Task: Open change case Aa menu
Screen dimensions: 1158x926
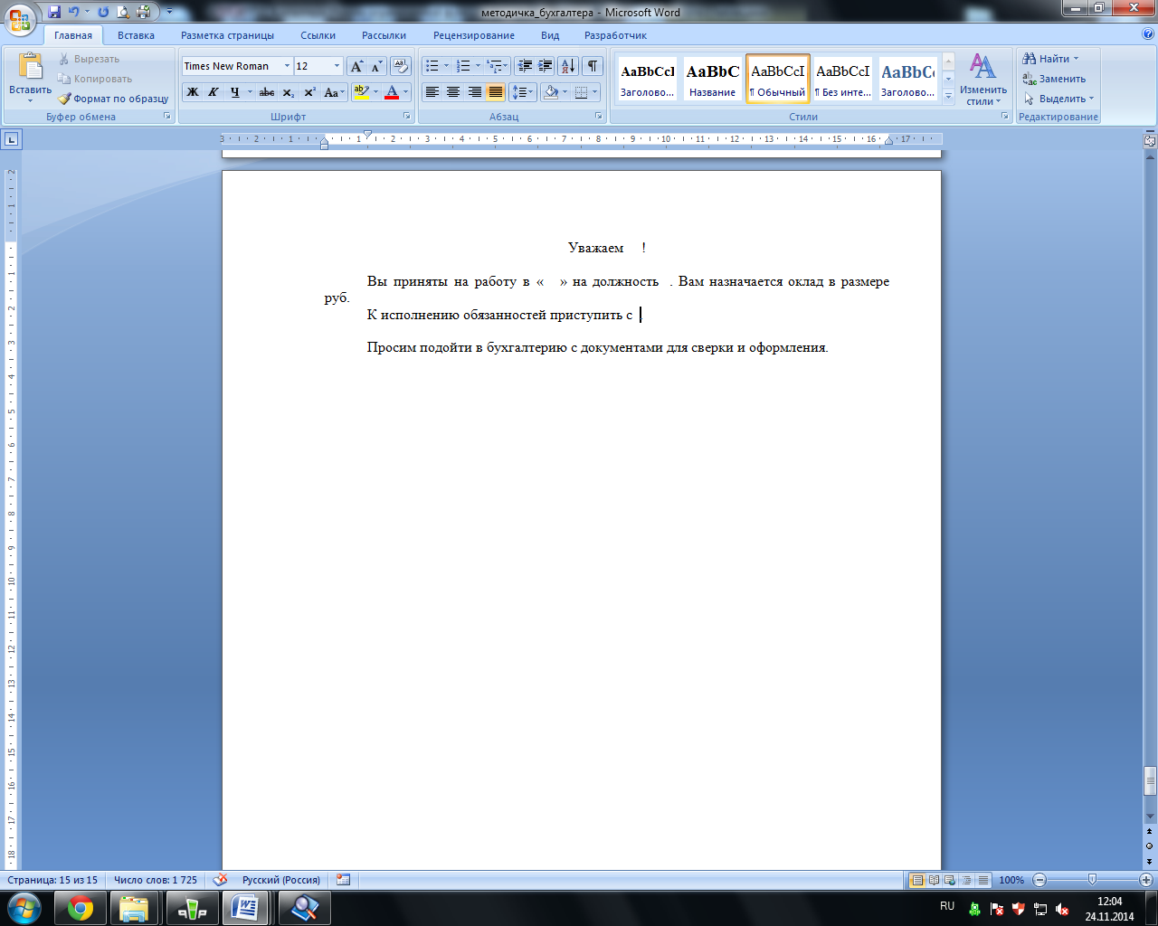Action: click(x=334, y=92)
